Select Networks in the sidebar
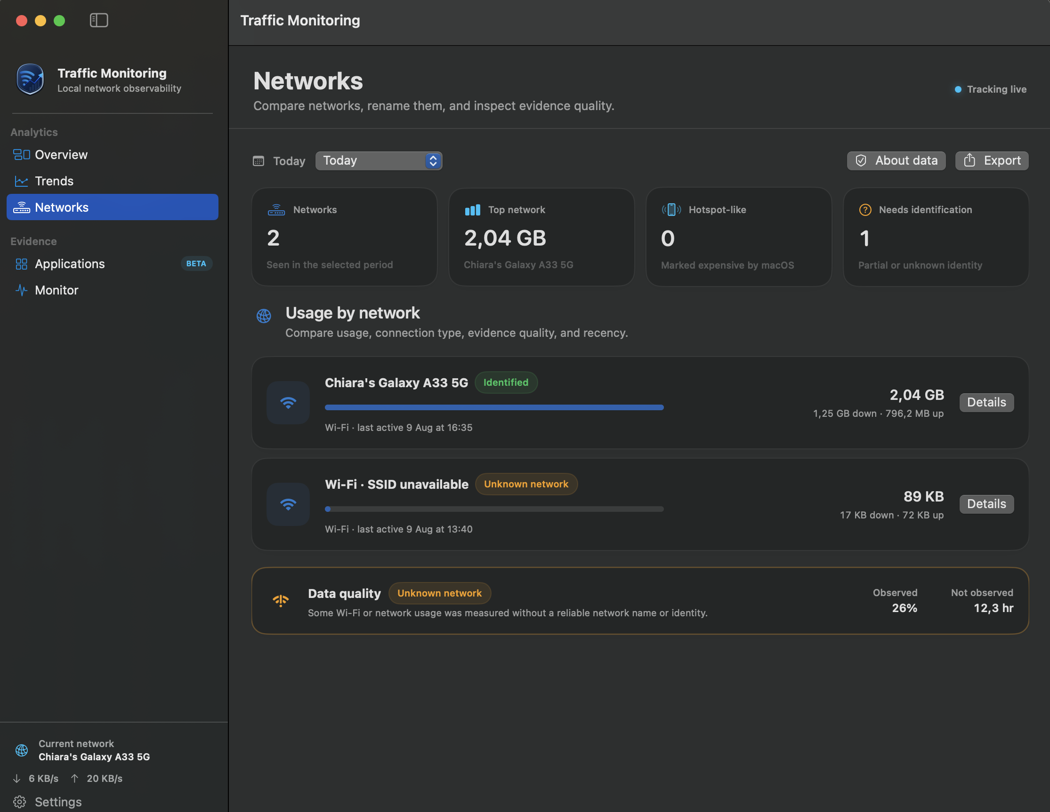 (x=113, y=207)
